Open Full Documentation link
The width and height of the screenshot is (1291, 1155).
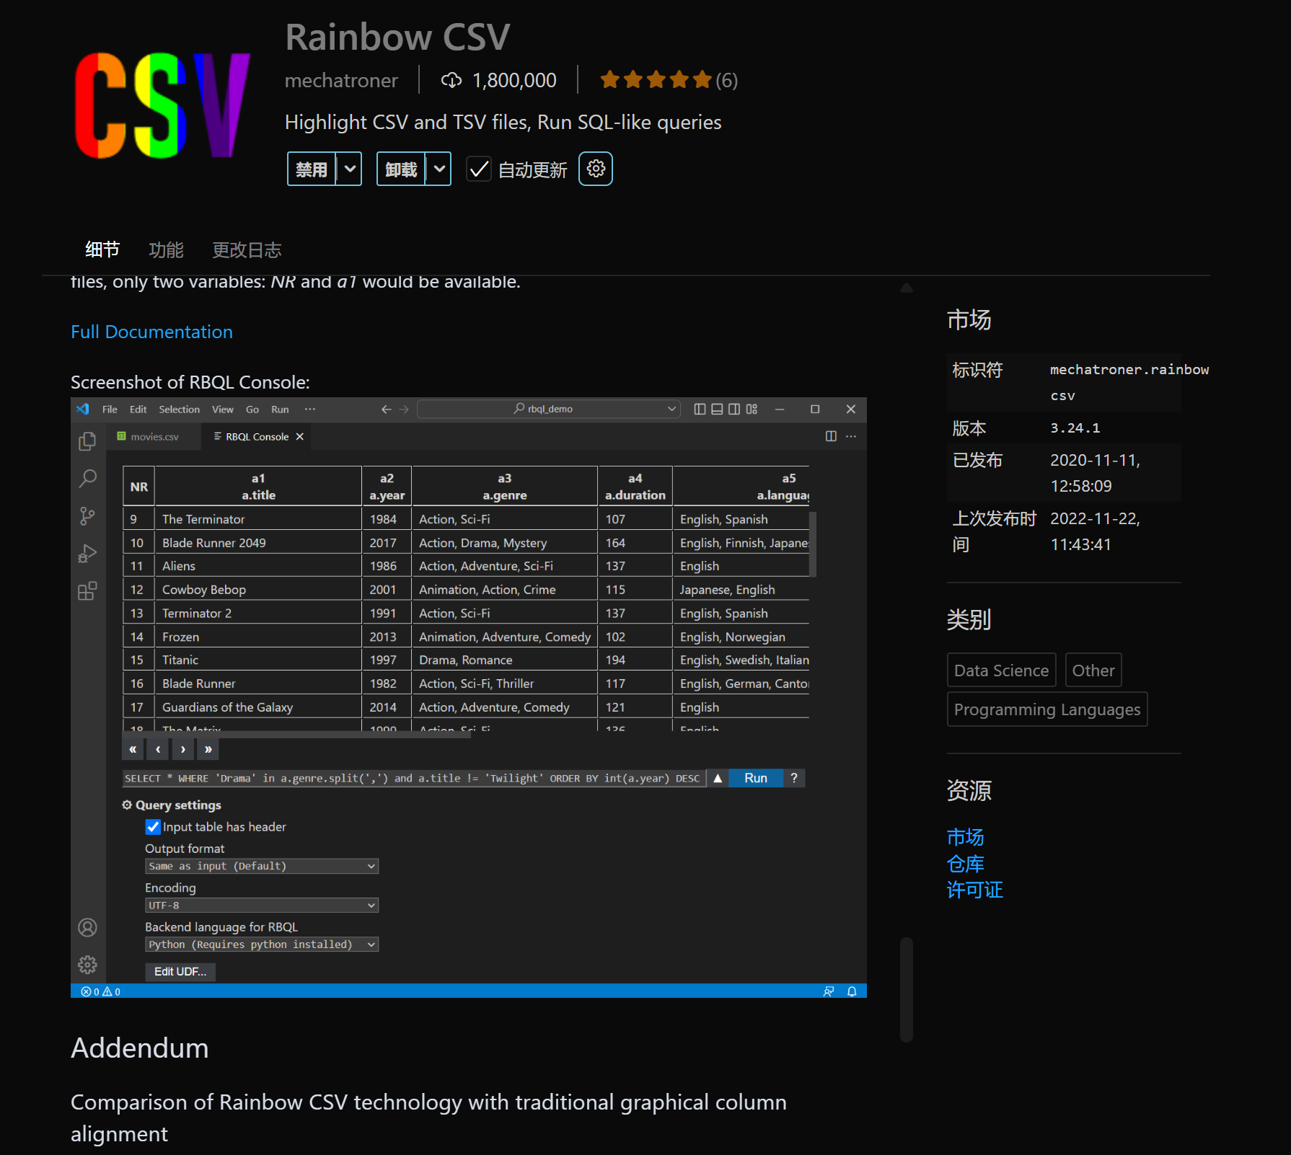[151, 332]
